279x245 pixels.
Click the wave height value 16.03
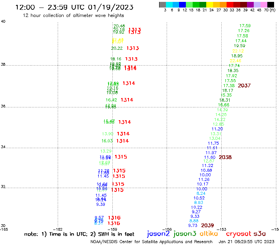107,141
